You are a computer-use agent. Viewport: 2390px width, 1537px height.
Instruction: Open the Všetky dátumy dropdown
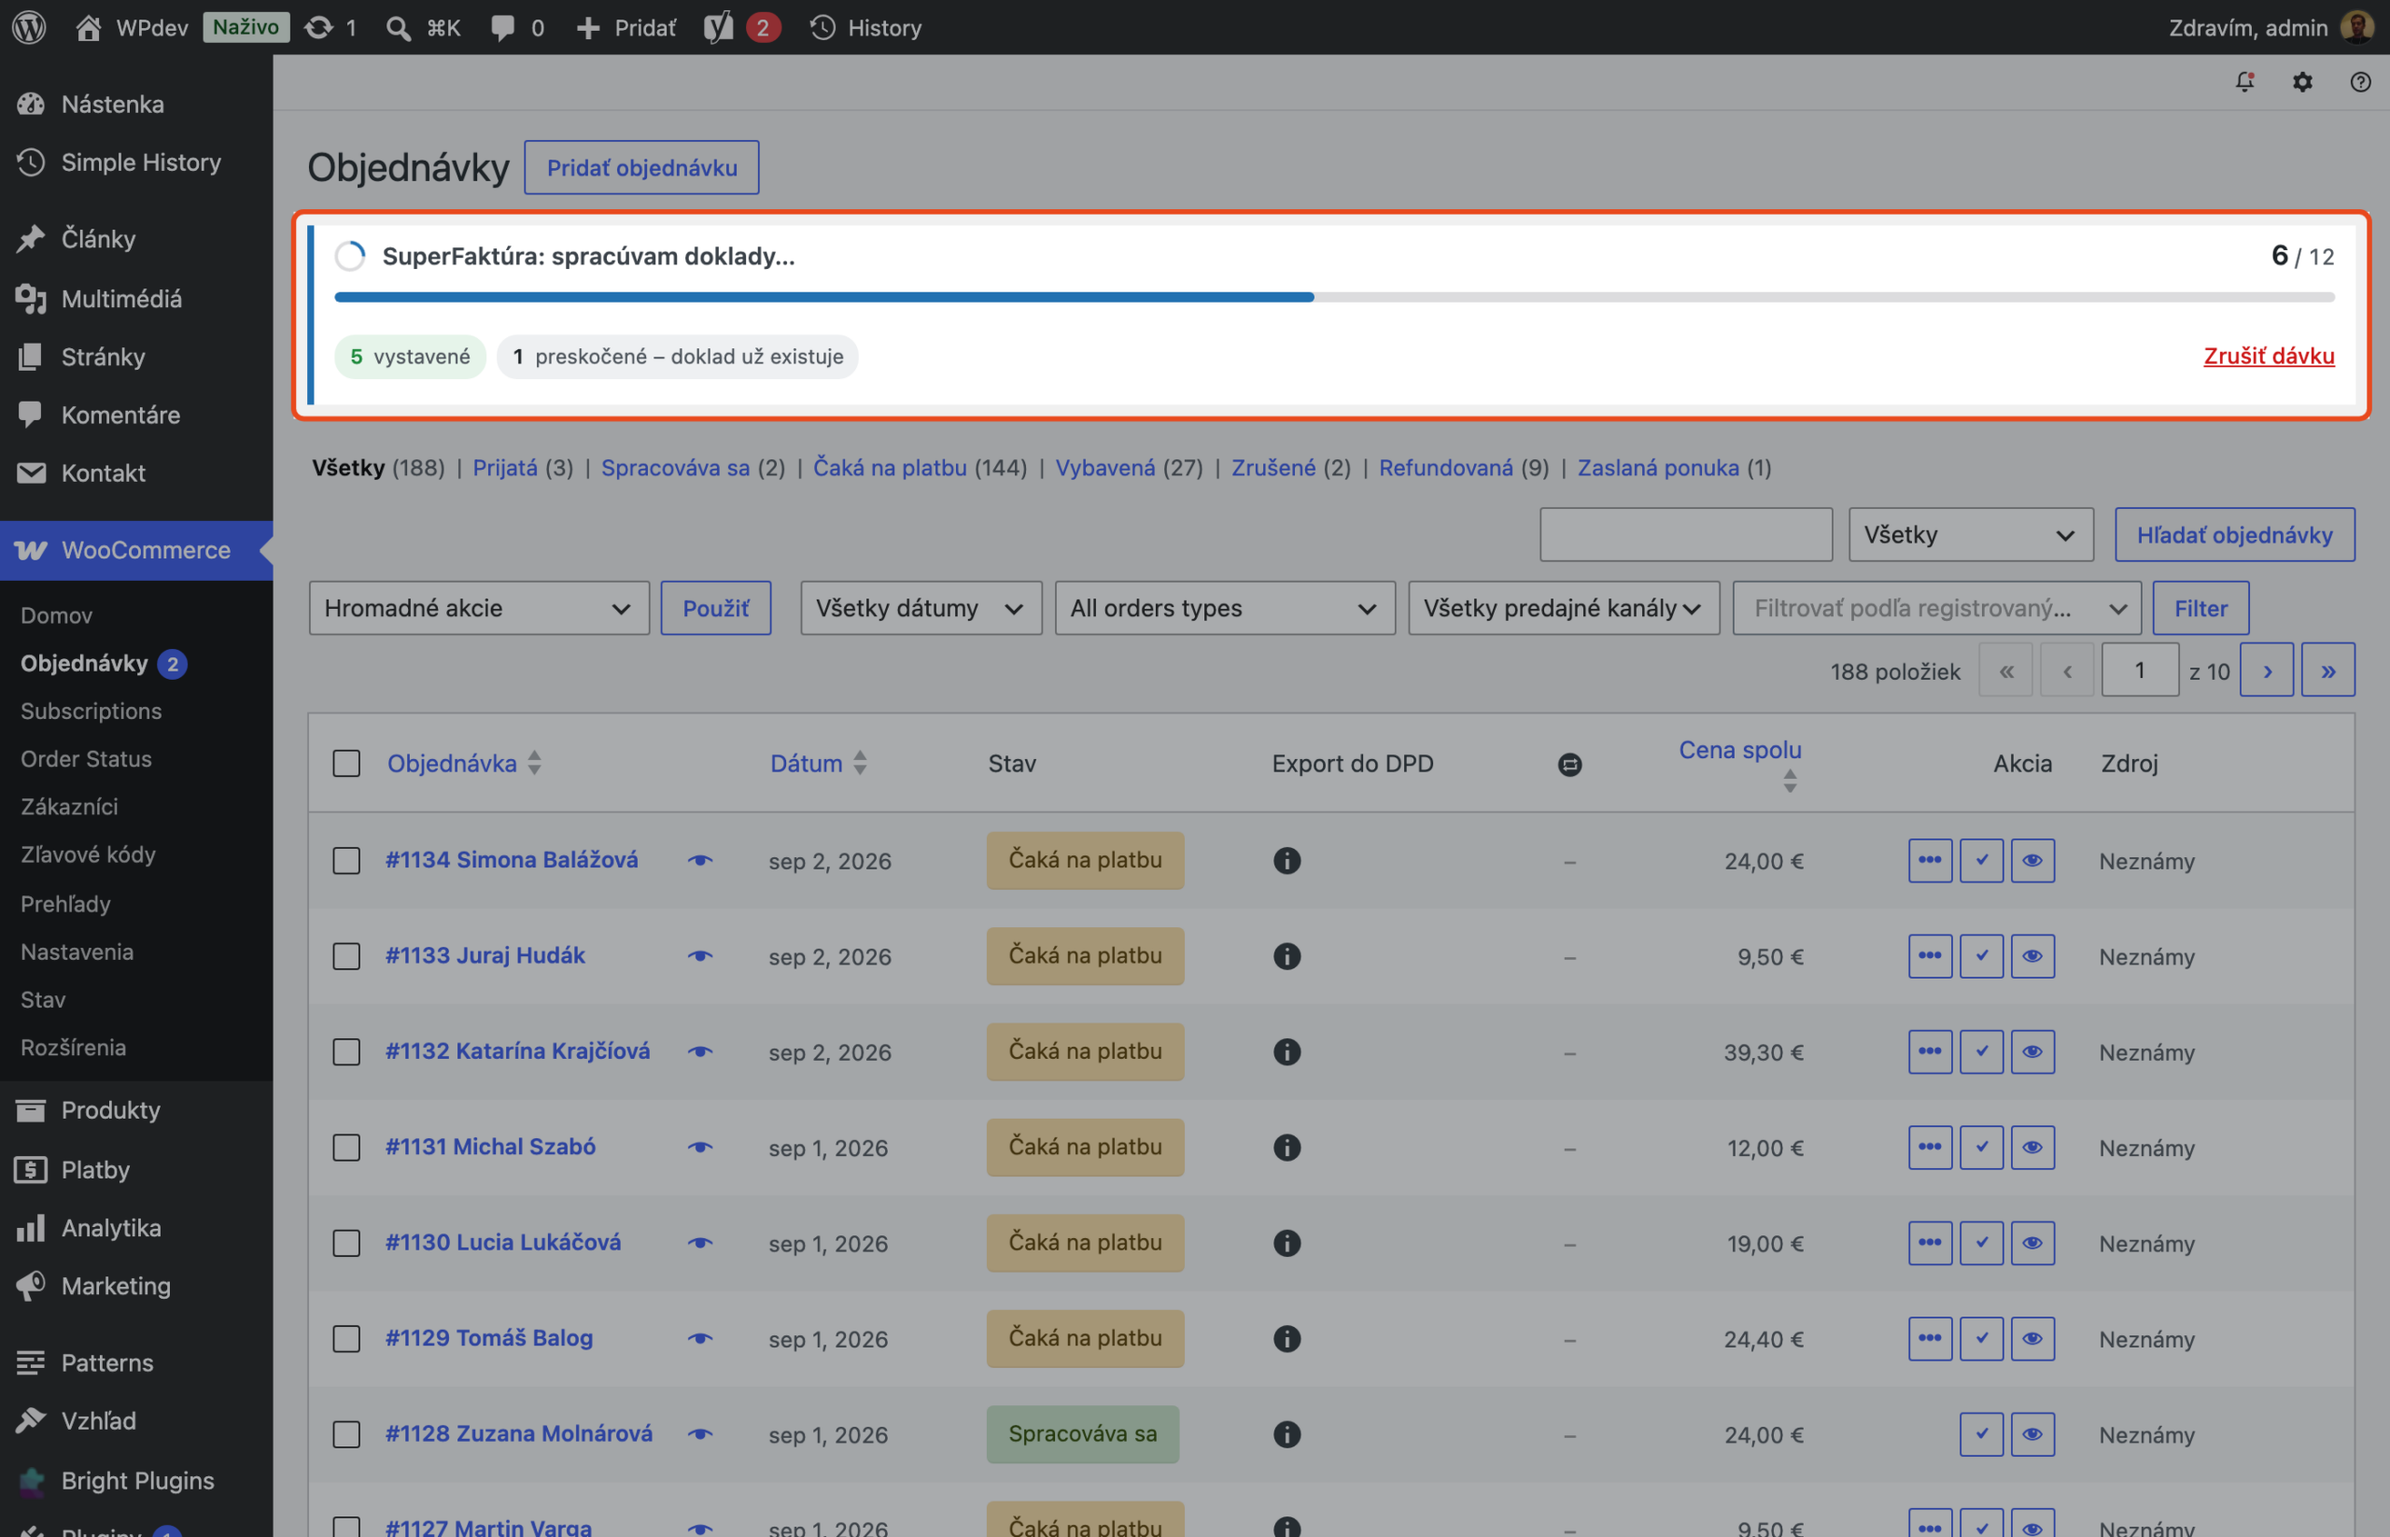[921, 608]
